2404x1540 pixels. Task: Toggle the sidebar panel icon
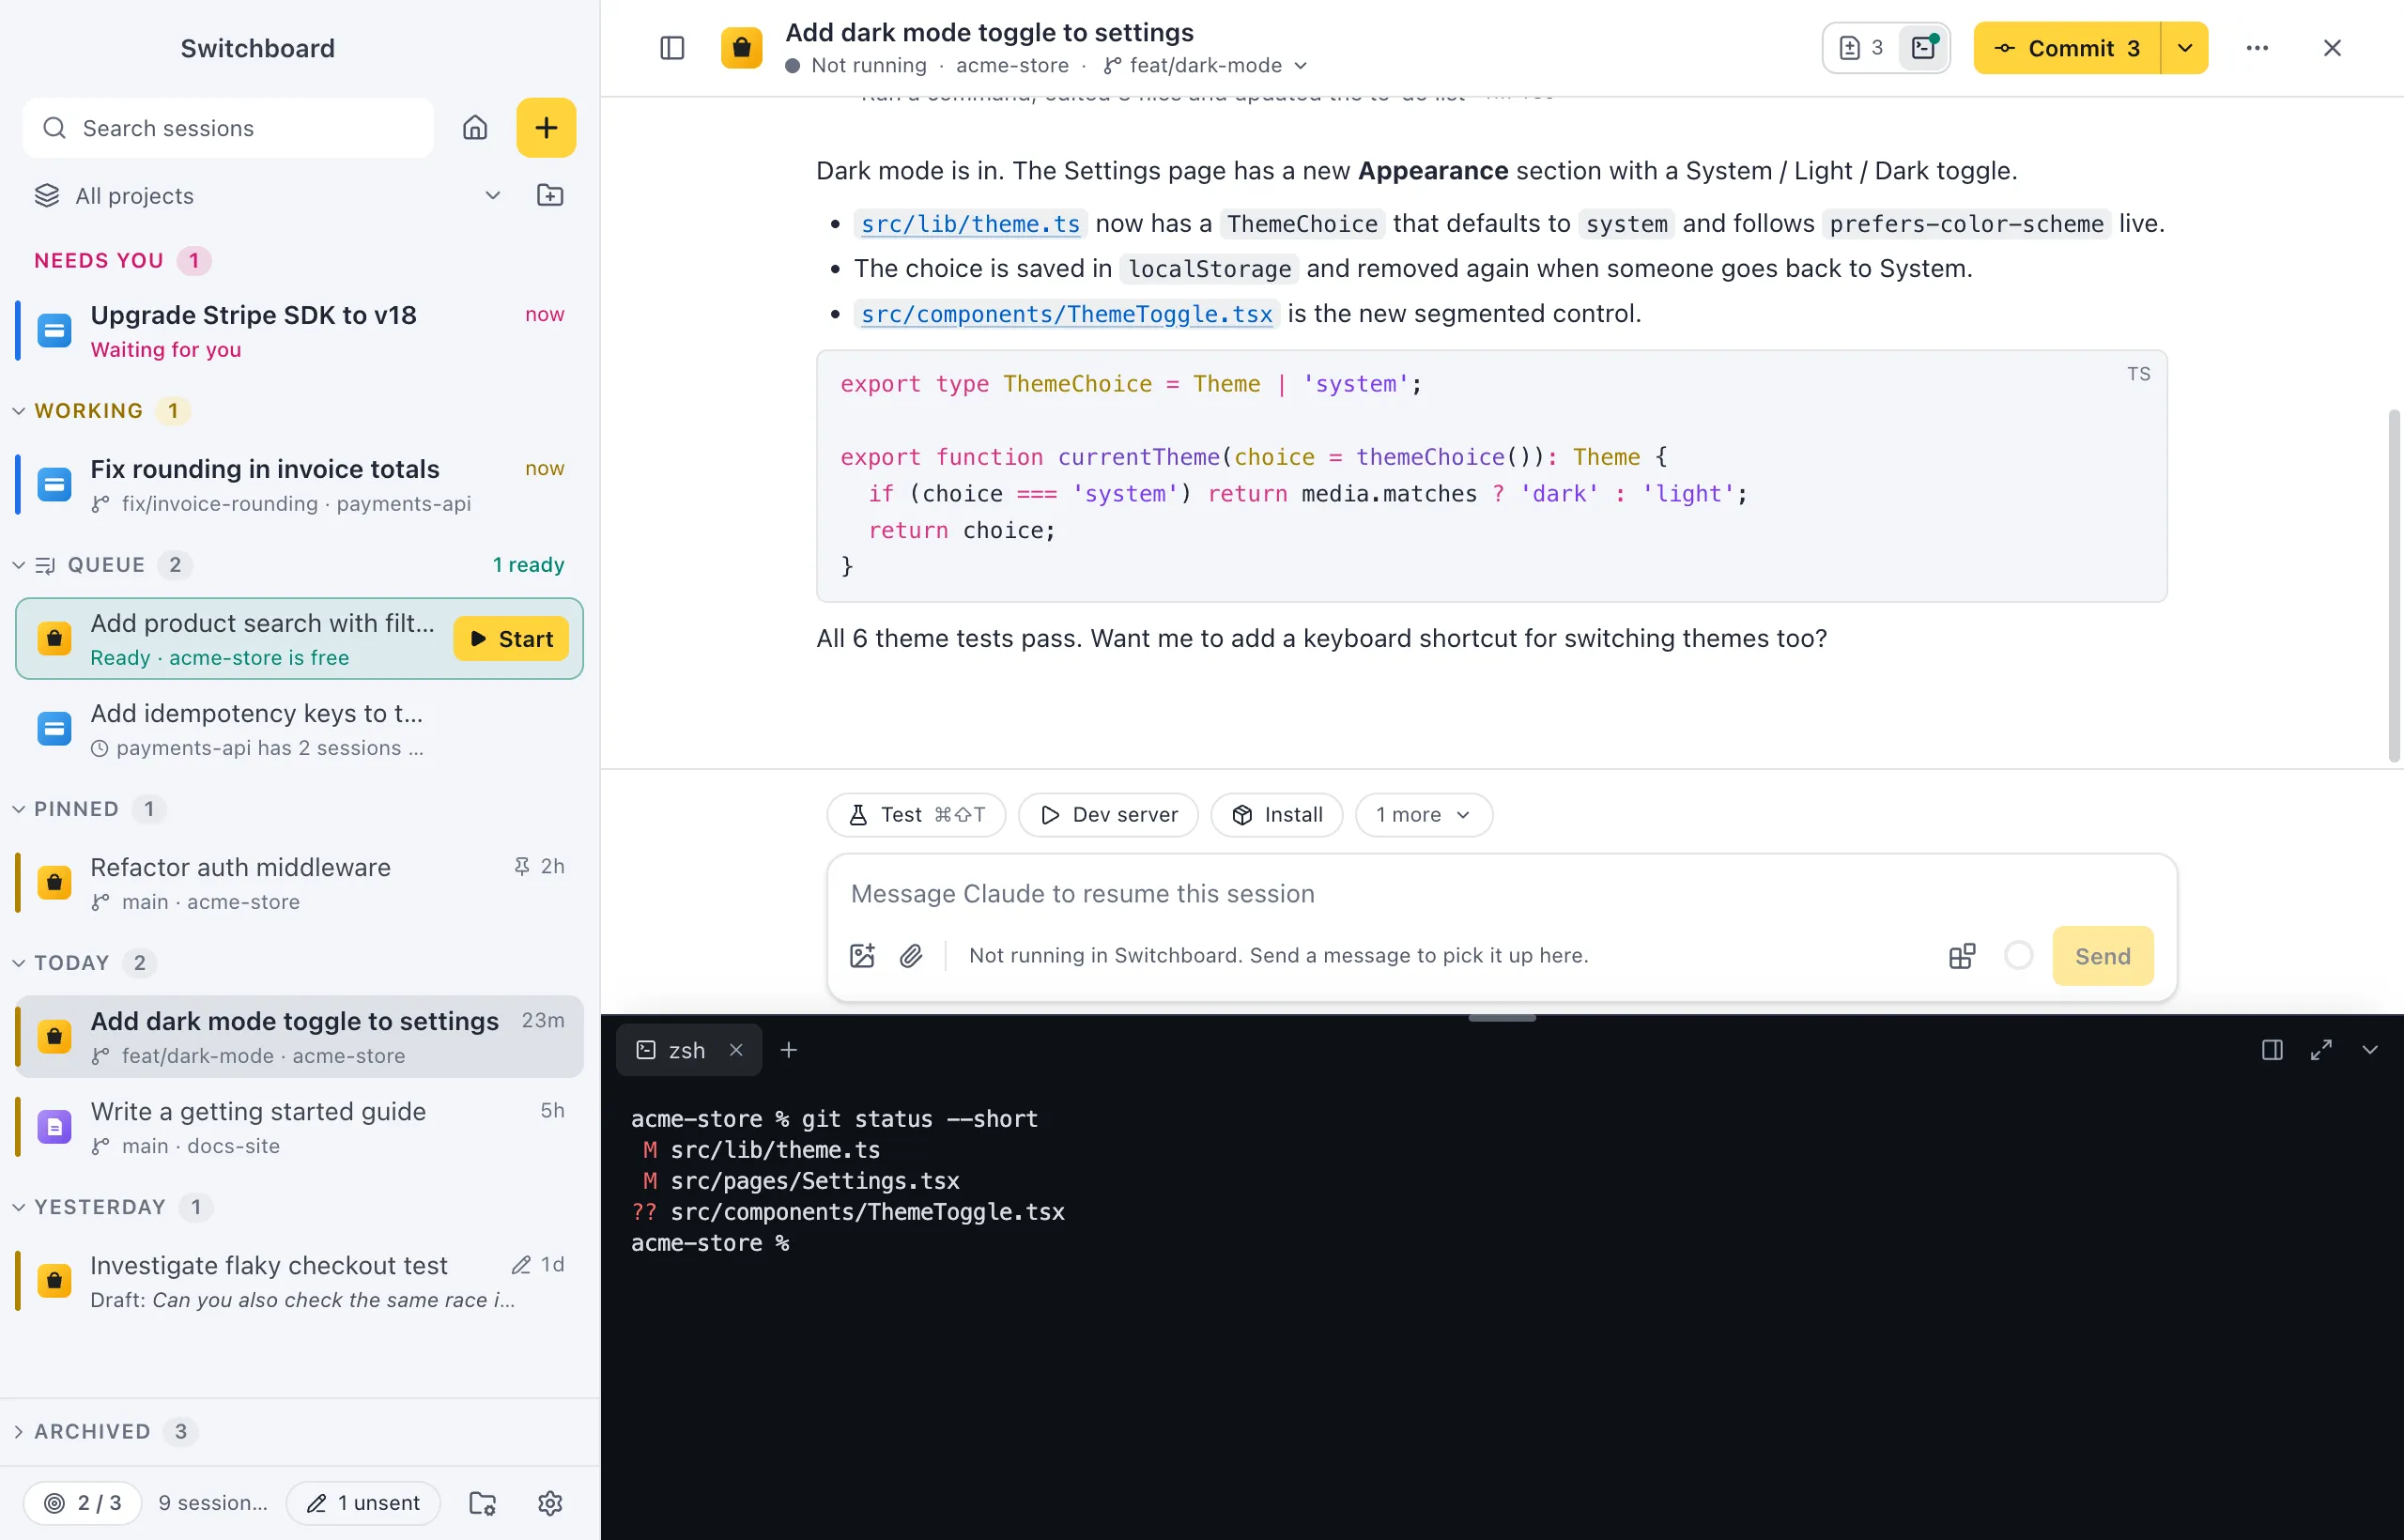click(672, 48)
